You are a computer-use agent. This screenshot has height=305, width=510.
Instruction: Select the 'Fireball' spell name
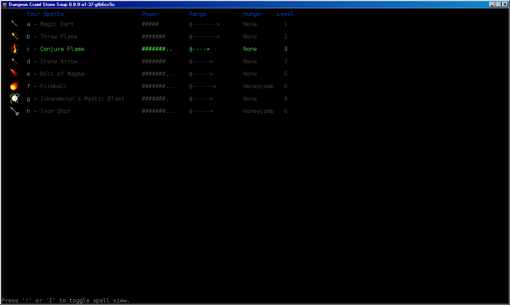pyautogui.click(x=53, y=86)
